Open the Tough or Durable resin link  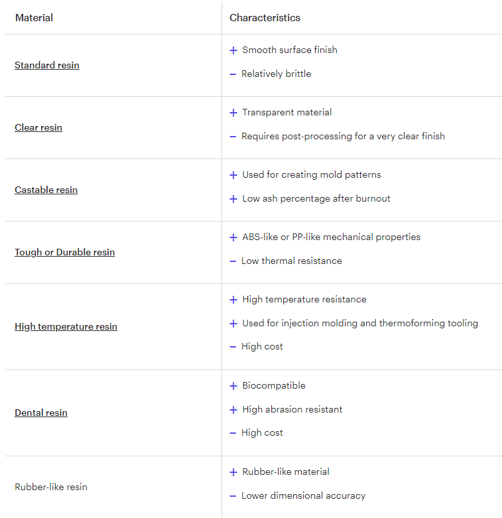pyautogui.click(x=65, y=253)
